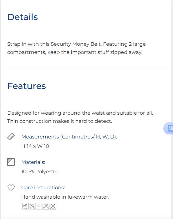Click the ruler measurements icon
173x219 pixels.
click(11, 137)
